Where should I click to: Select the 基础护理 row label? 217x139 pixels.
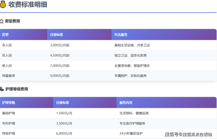pyautogui.click(x=9, y=113)
